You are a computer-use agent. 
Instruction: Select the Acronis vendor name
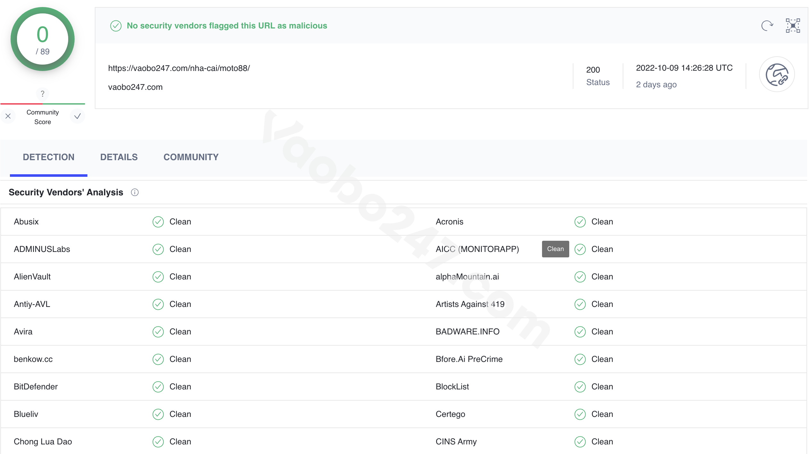(x=450, y=222)
